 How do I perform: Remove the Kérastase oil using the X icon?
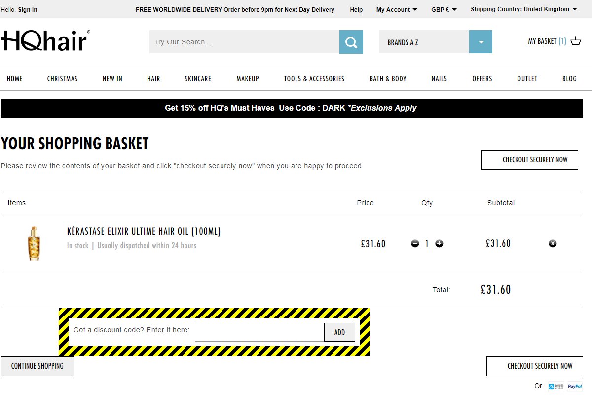[x=553, y=243]
